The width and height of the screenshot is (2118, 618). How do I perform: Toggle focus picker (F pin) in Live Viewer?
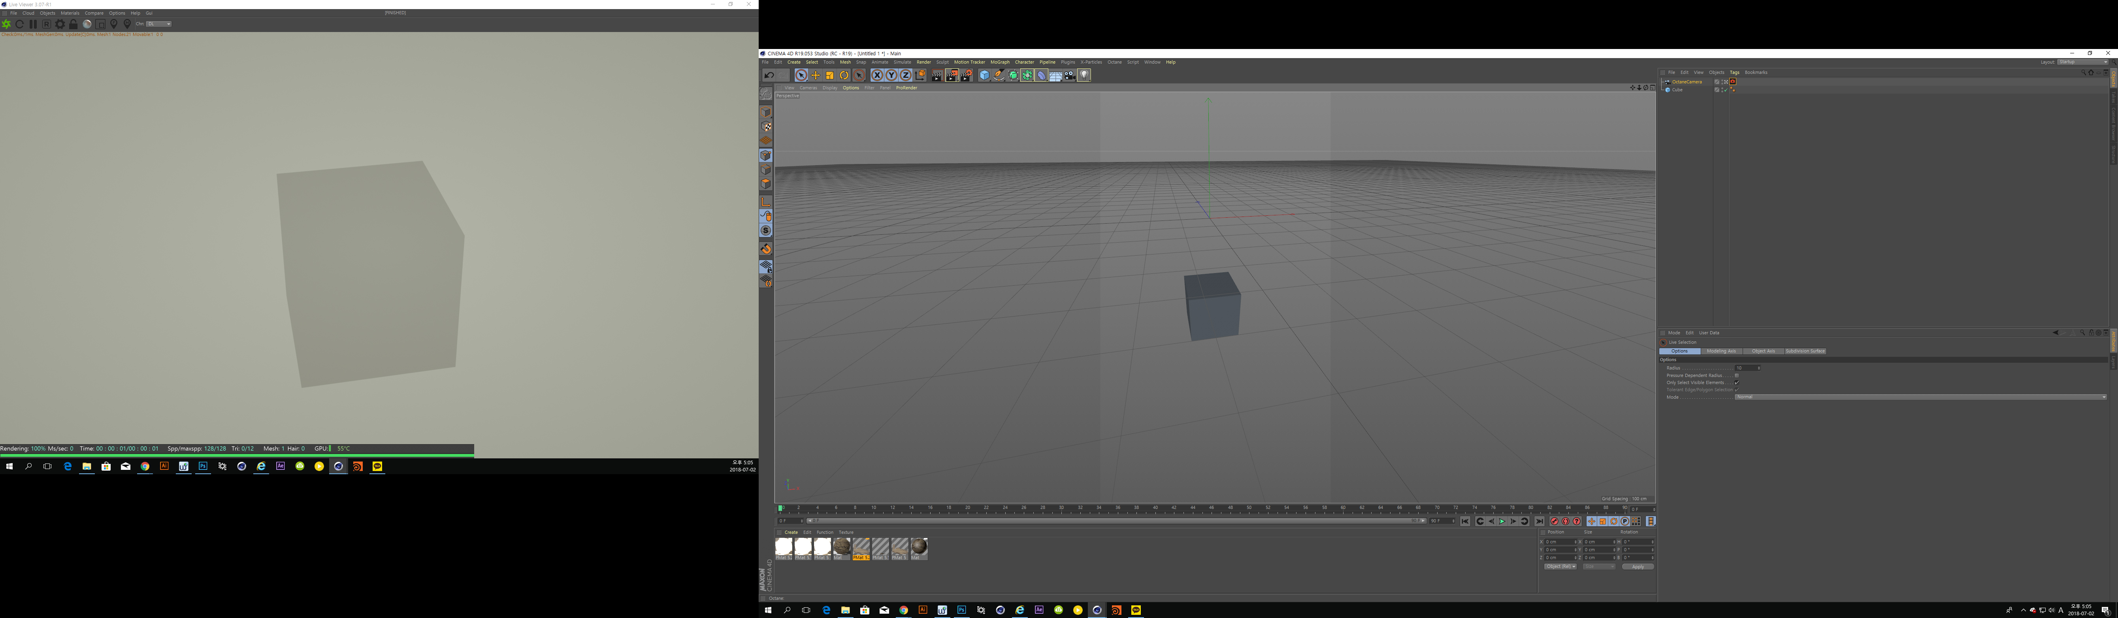[114, 24]
